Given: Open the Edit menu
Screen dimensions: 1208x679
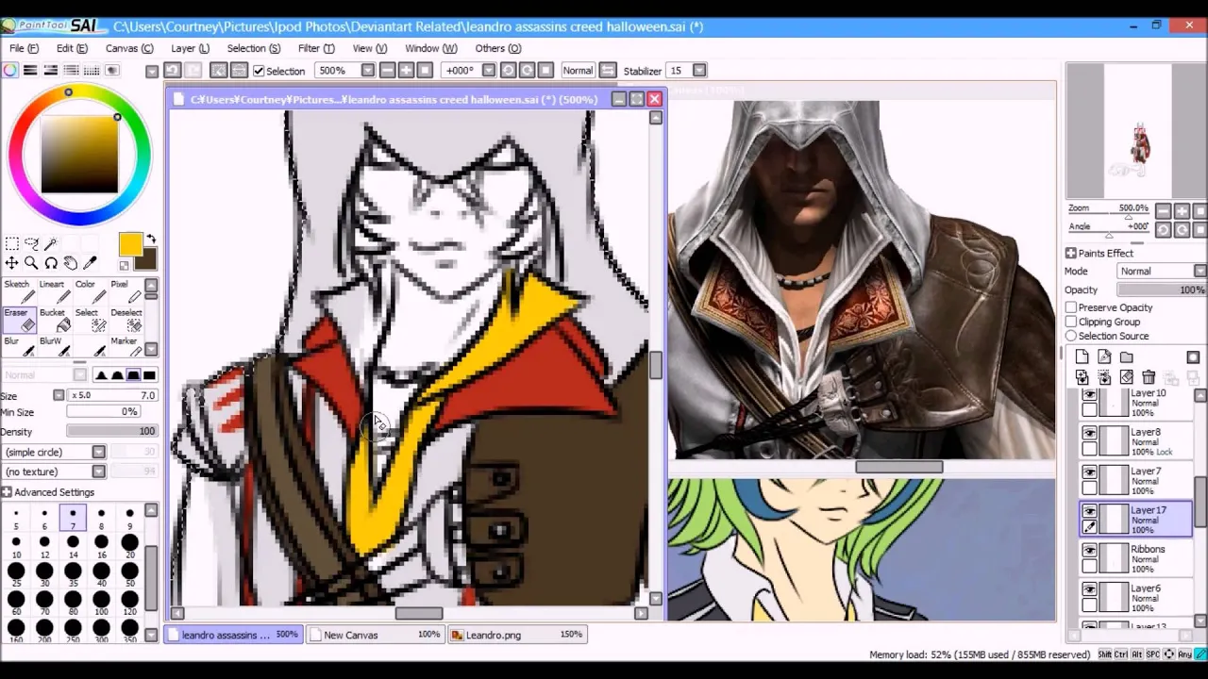Looking at the screenshot, I should pos(72,48).
